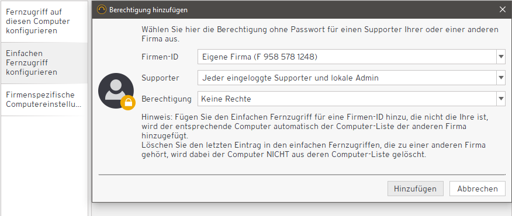Expand the Firmen-ID dropdown arrow
512x216 pixels.
(x=501, y=57)
